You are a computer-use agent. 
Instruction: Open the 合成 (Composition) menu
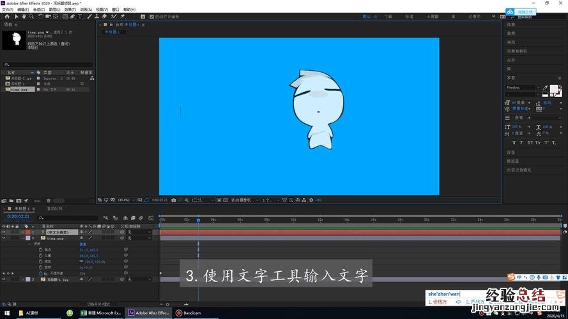[x=39, y=10]
